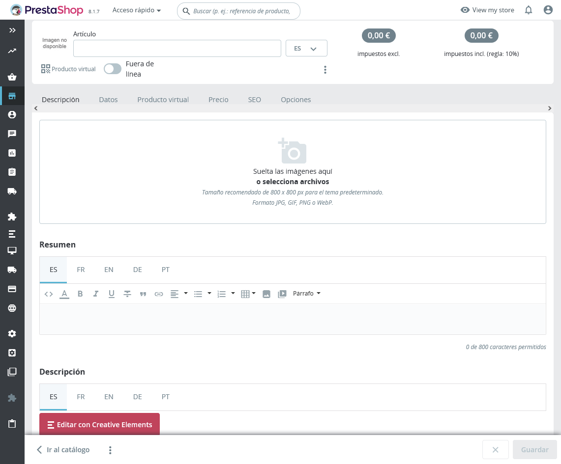This screenshot has width=561, height=464.
Task: Open International globe icon in sidebar
Action: (12, 308)
